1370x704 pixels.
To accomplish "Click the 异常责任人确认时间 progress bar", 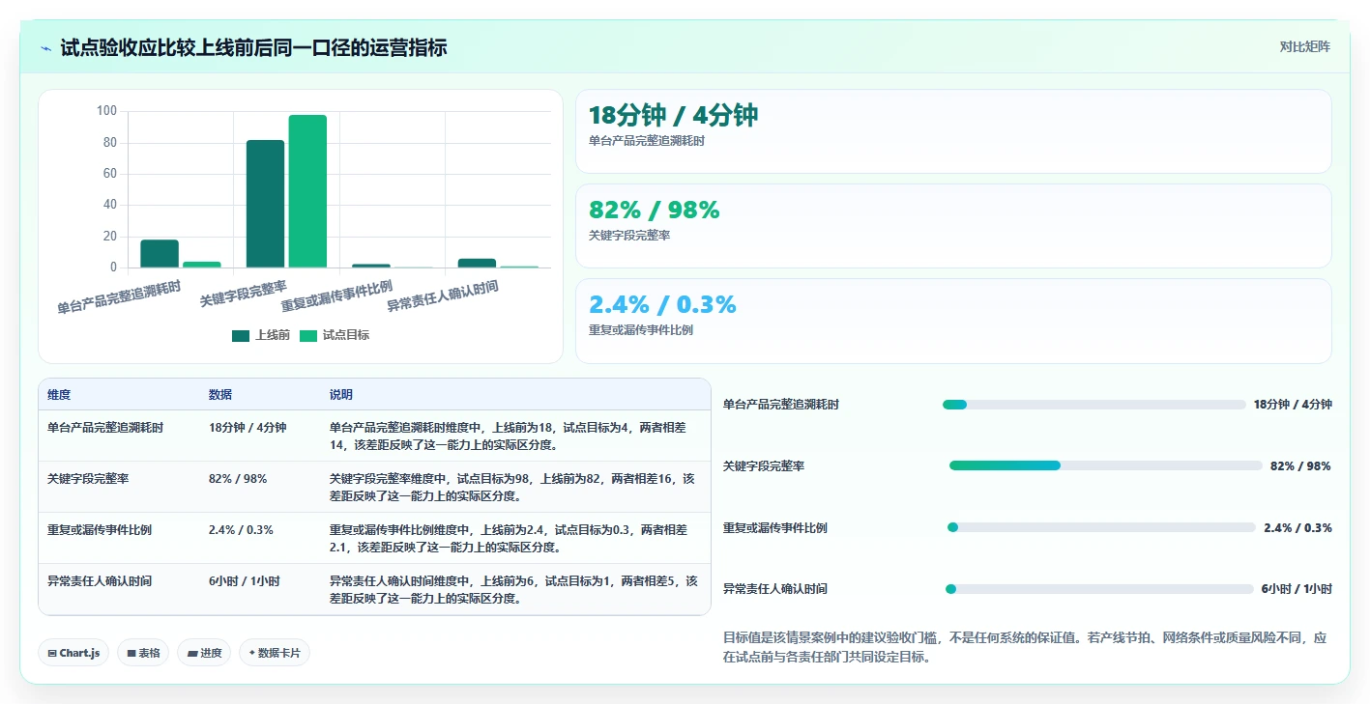I will (x=1099, y=588).
